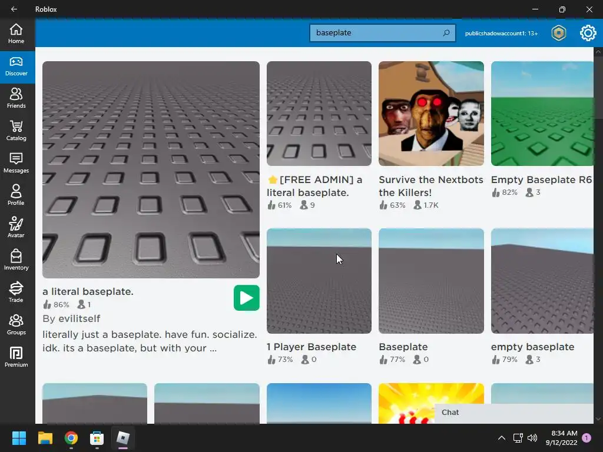Viewport: 603px width, 452px height.
Task: Go to Home in the sidebar
Action: pyautogui.click(x=16, y=34)
